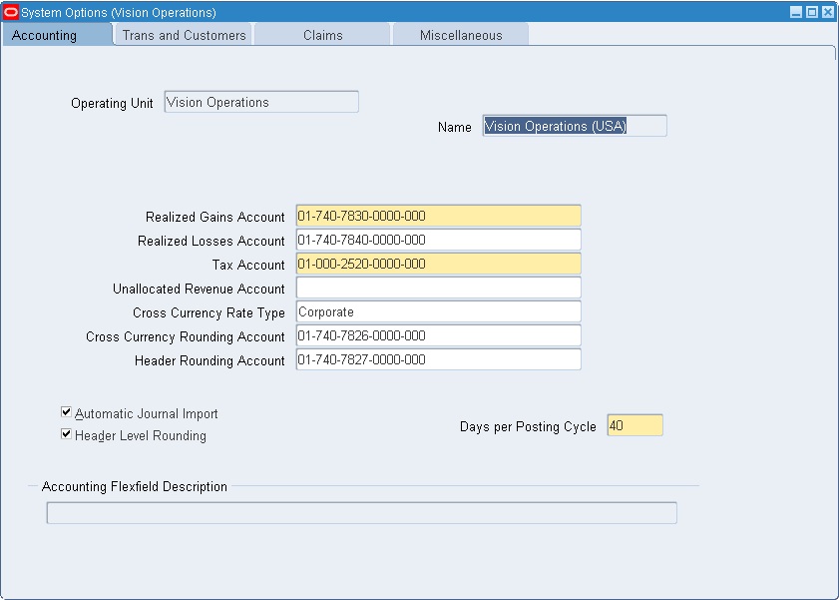Click the Accounting Flexfield Description box
The height and width of the screenshot is (600, 839).
pyautogui.click(x=362, y=513)
